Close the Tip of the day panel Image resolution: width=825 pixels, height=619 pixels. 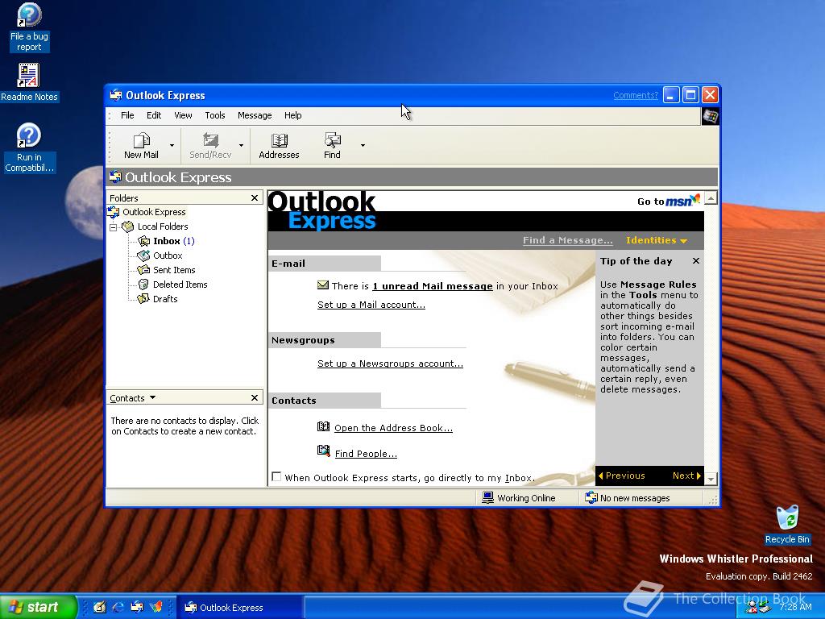[x=696, y=261]
